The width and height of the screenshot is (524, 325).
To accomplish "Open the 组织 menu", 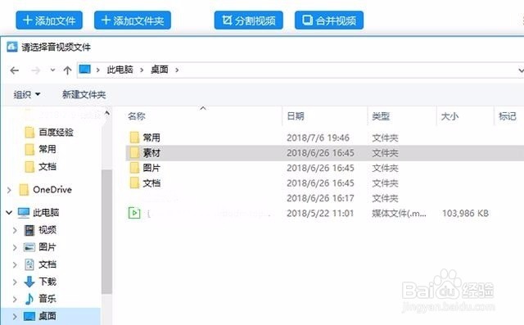I will point(27,94).
